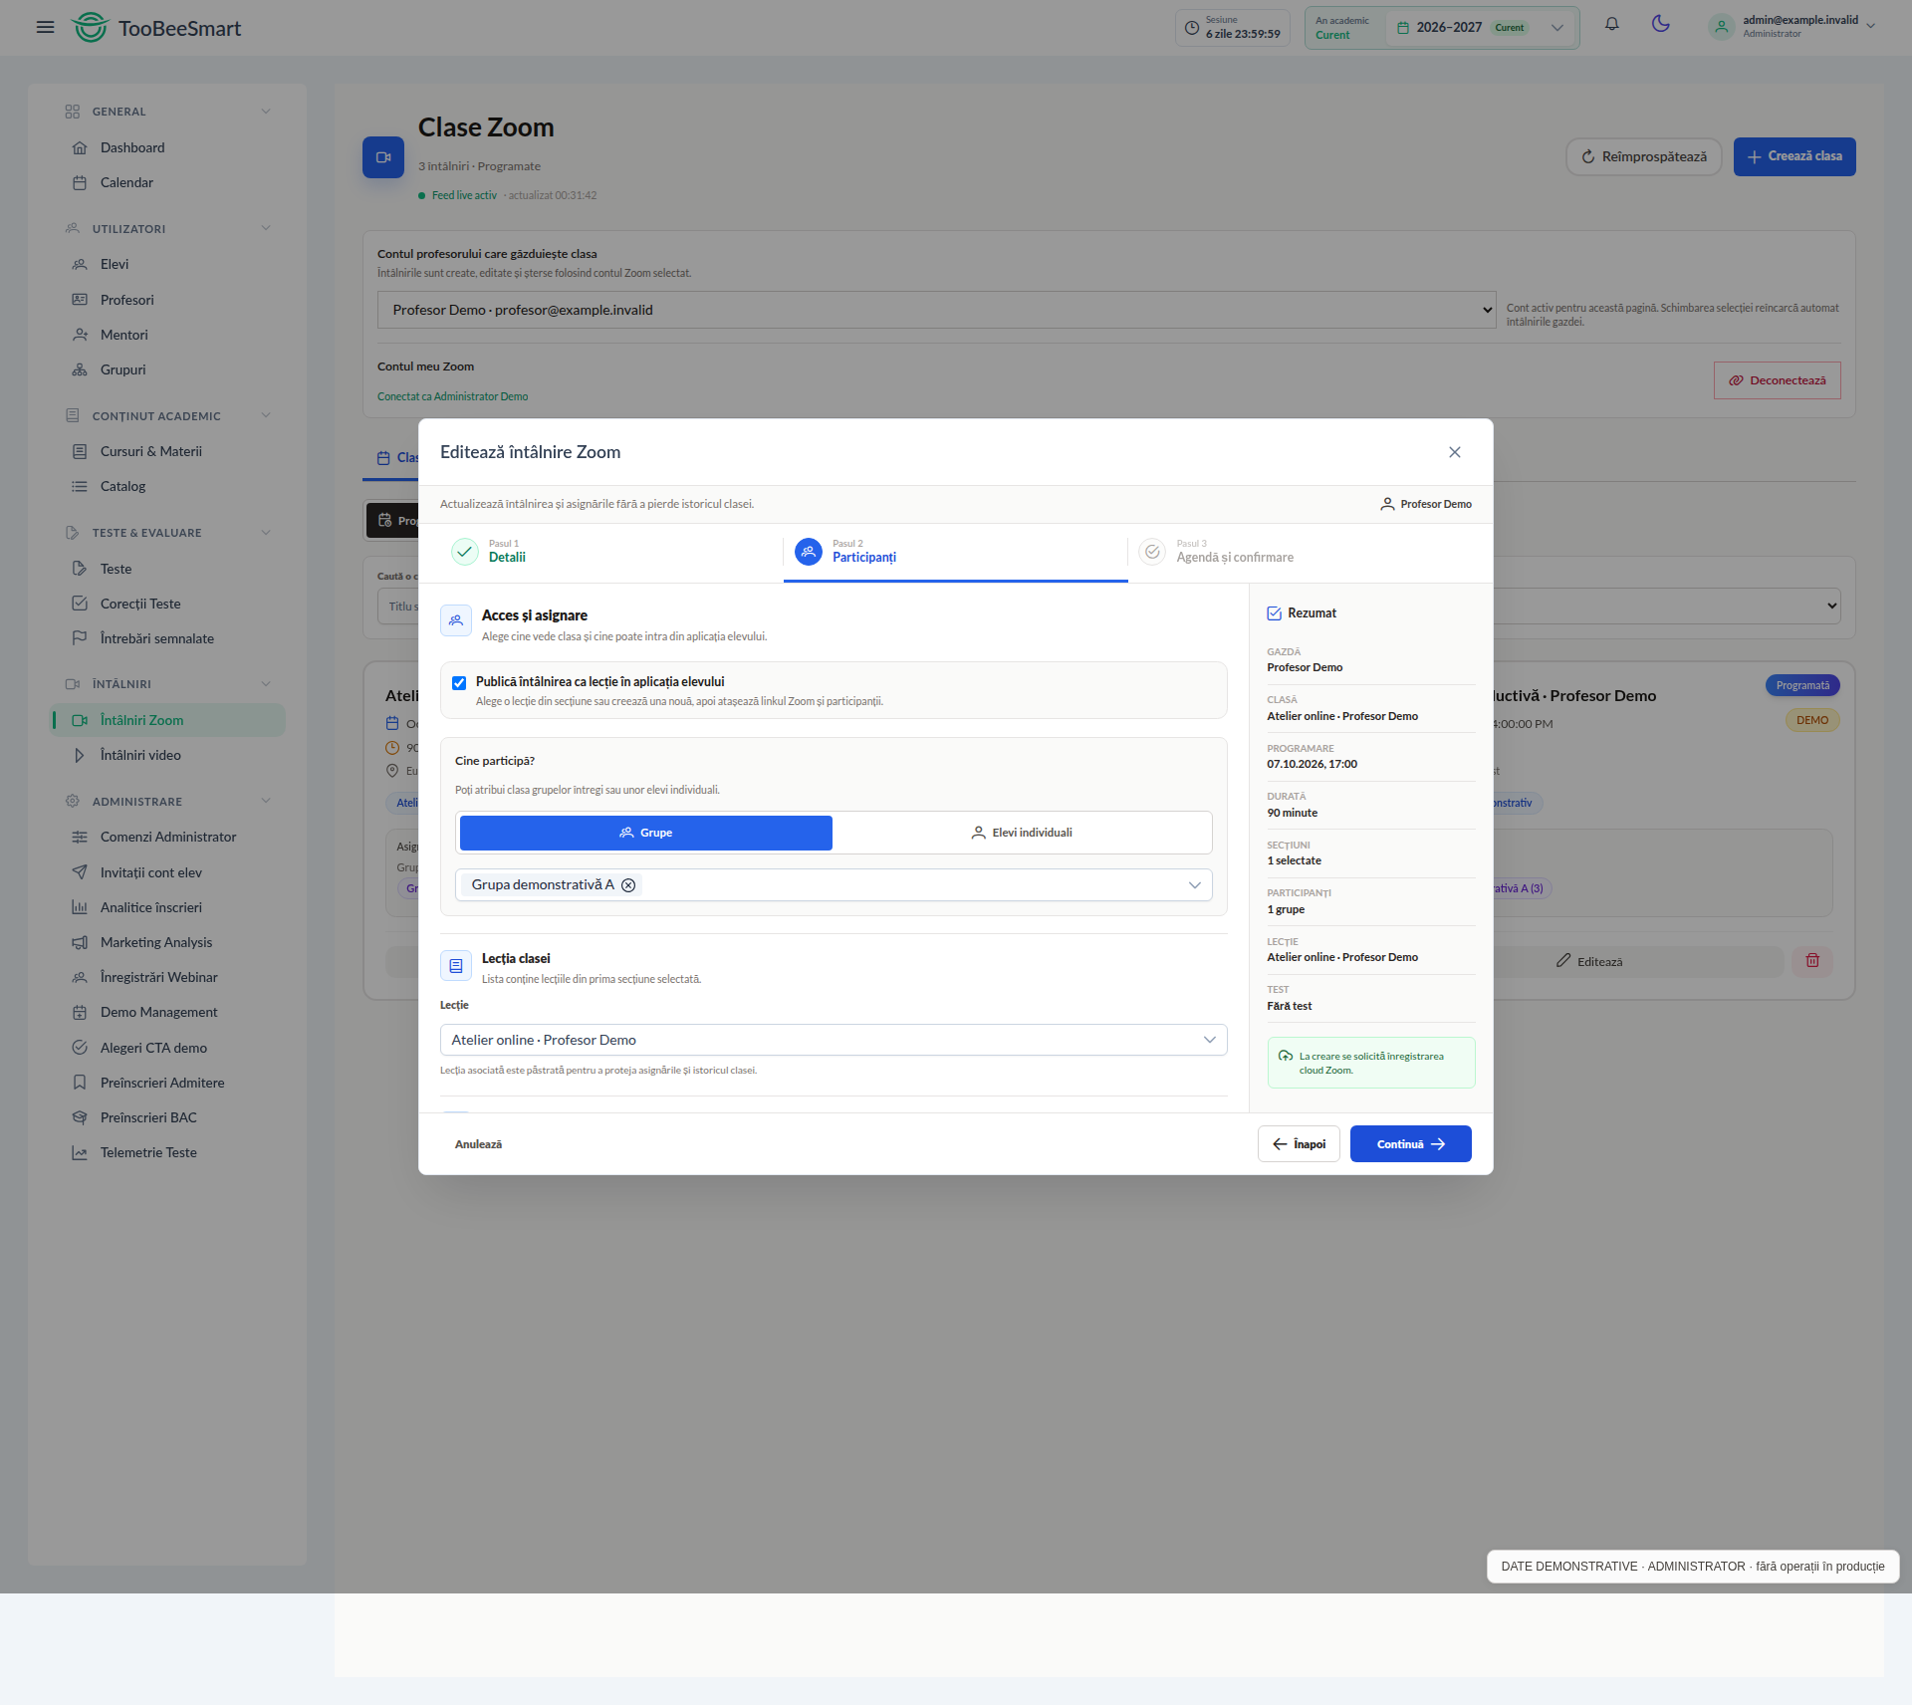Click the Acces și asignare section icon
Screen dimensions: 1912x1705
[x=455, y=620]
